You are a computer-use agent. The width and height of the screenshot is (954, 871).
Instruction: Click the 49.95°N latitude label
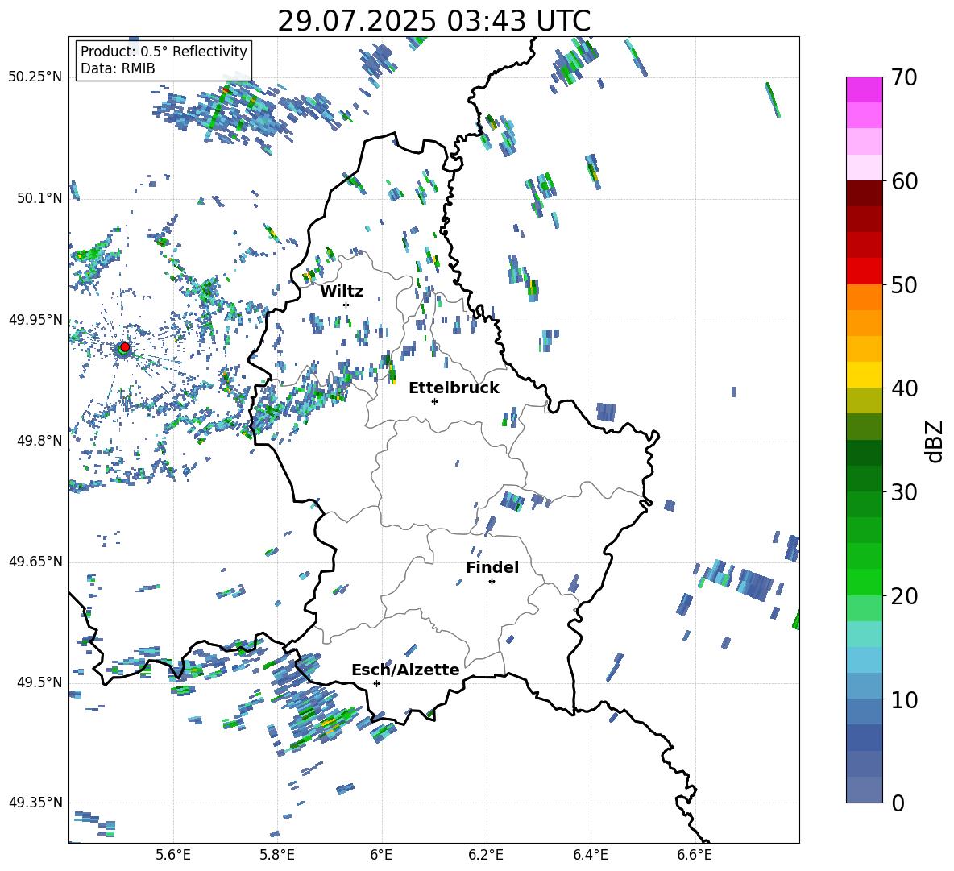coord(35,319)
